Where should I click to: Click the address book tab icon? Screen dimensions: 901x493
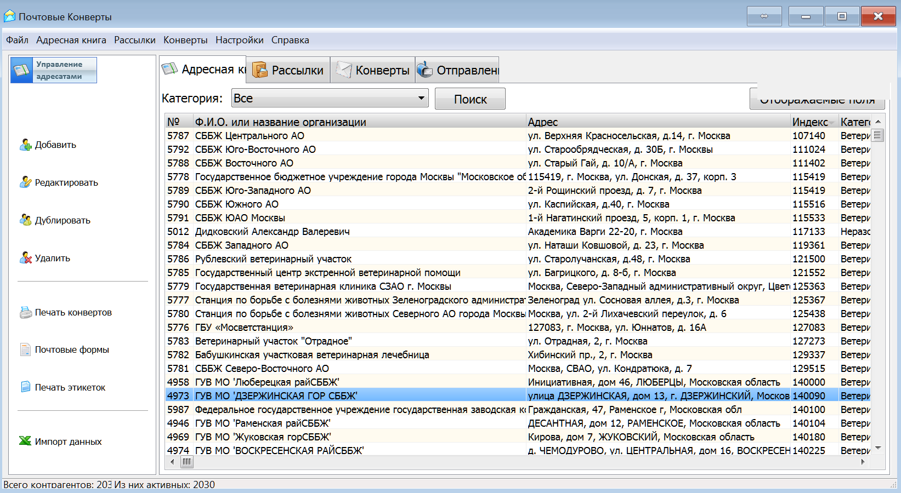(169, 69)
